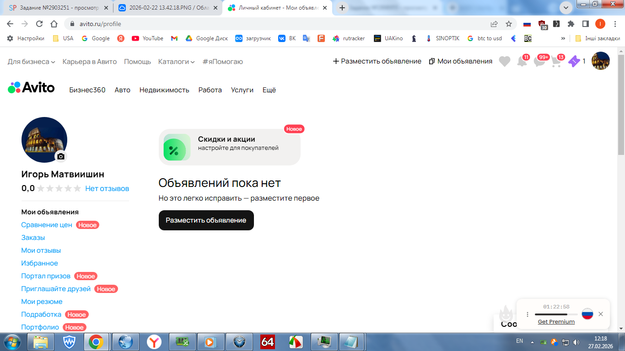625x351 pixels.
Task: Open the Ещё categories menu
Action: pyautogui.click(x=269, y=90)
